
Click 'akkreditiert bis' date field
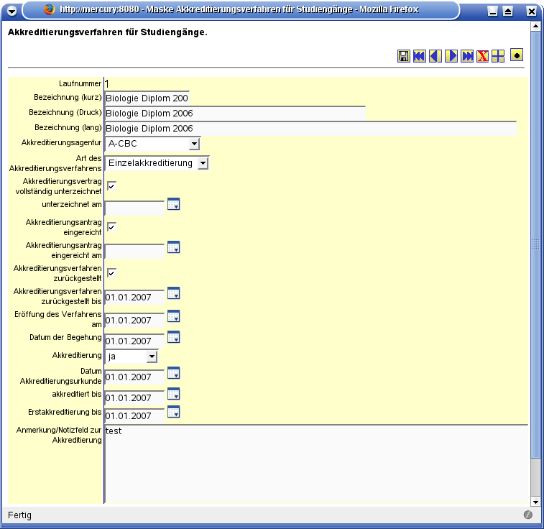(134, 397)
